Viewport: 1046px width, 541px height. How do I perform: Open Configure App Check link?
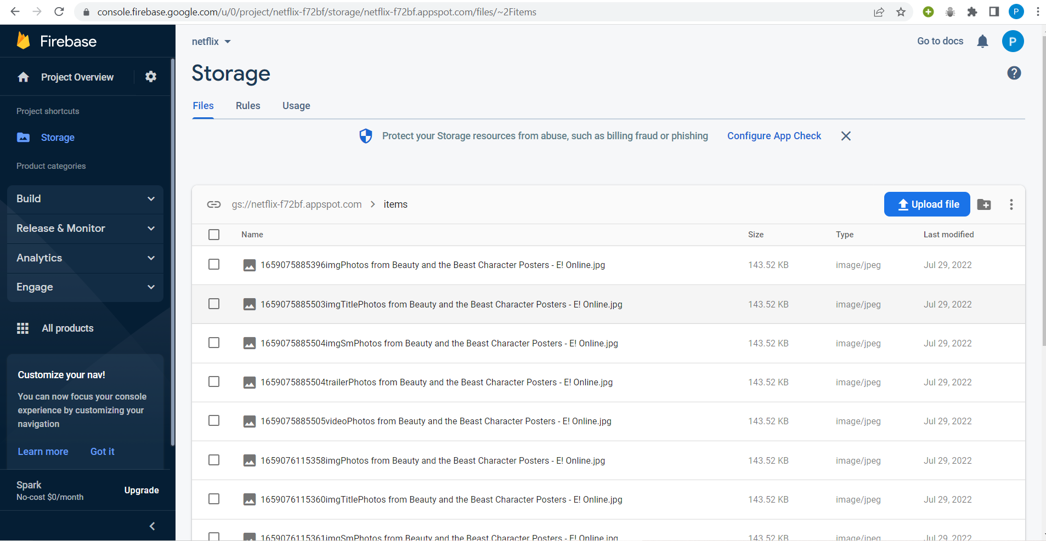point(774,135)
